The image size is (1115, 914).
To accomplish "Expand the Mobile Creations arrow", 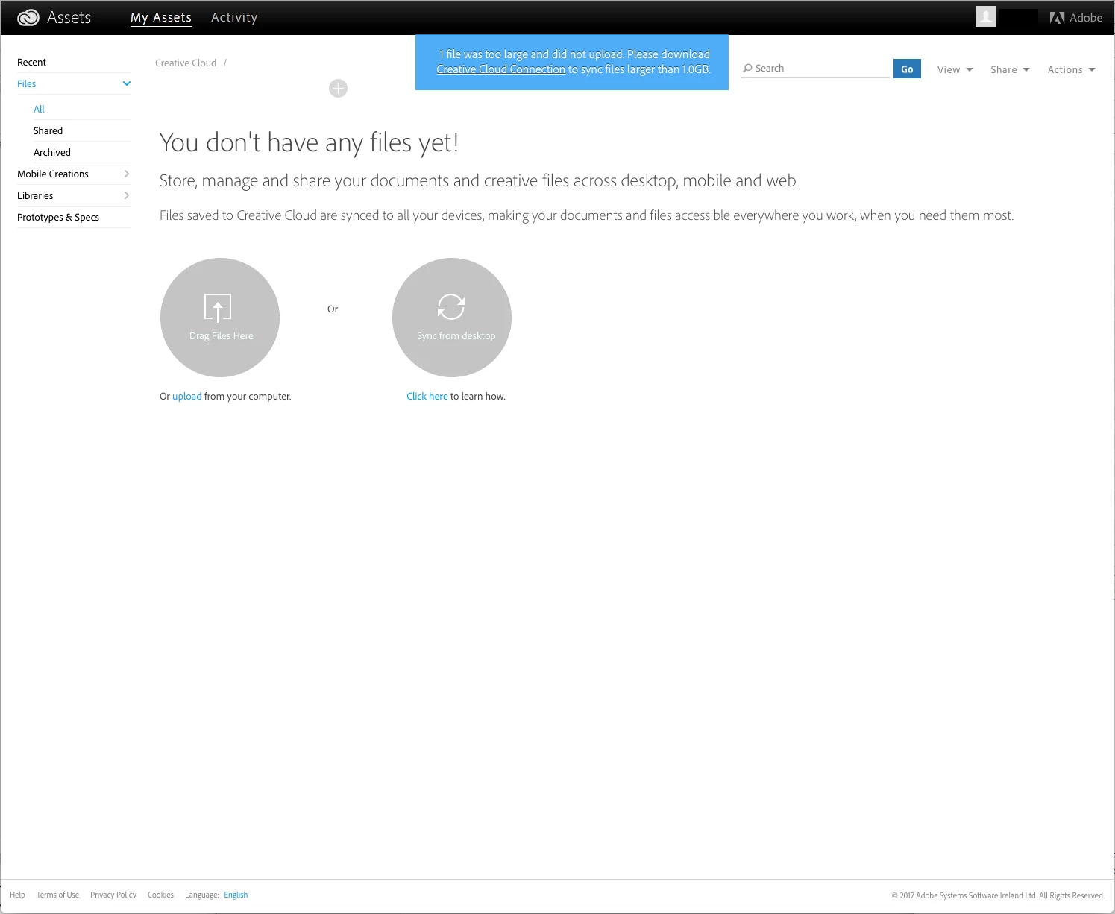I will pos(127,174).
